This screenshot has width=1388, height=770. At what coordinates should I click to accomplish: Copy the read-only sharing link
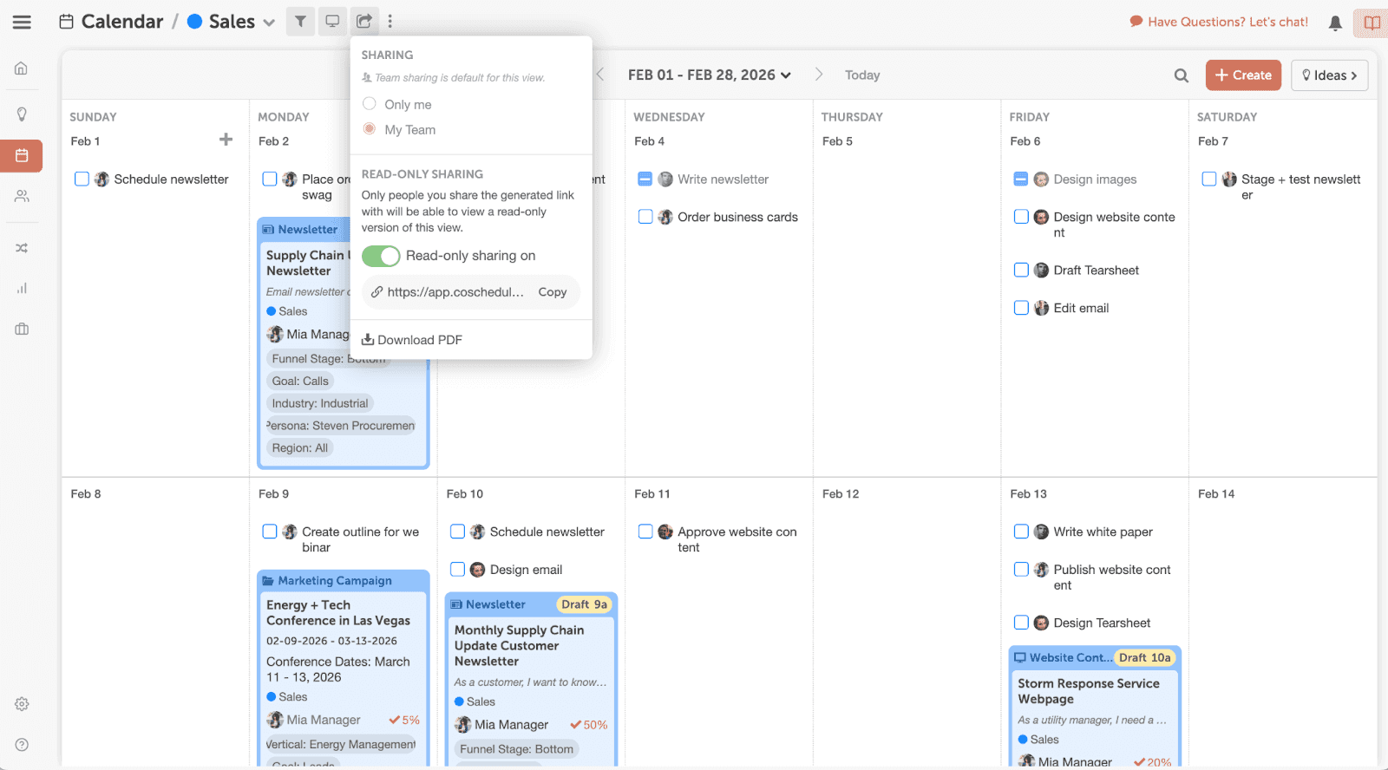pyautogui.click(x=553, y=292)
